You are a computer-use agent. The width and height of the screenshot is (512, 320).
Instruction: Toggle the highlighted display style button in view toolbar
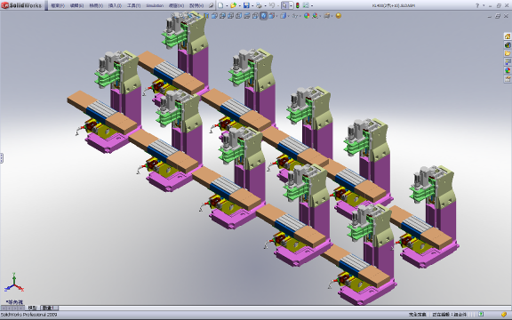[x=263, y=16]
